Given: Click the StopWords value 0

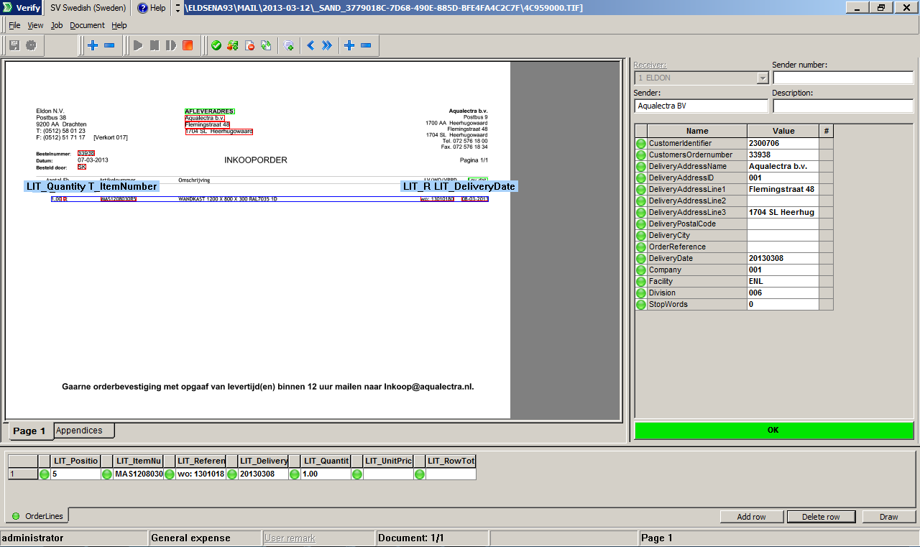Looking at the screenshot, I should pos(783,304).
